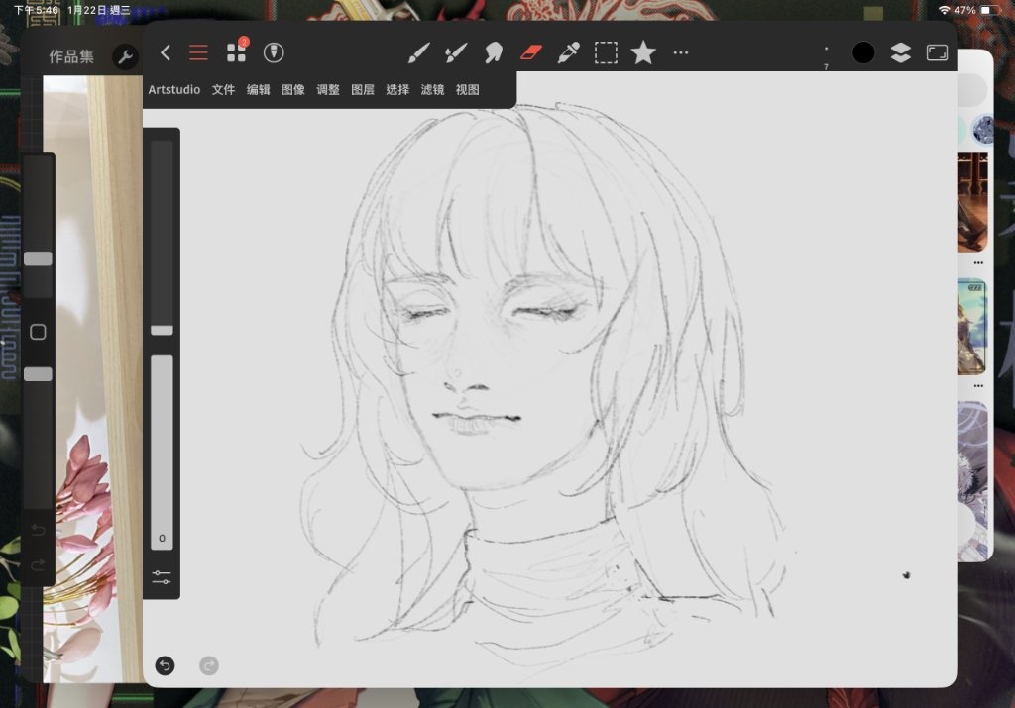Select the dashed rectangle Selection tool
Viewport: 1015px width, 708px height.
point(606,53)
